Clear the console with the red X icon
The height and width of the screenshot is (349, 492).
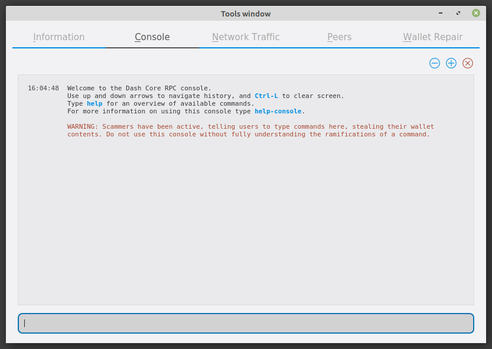point(468,63)
